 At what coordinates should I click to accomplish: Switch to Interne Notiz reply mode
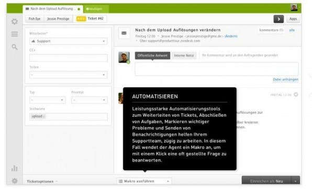coord(184,55)
